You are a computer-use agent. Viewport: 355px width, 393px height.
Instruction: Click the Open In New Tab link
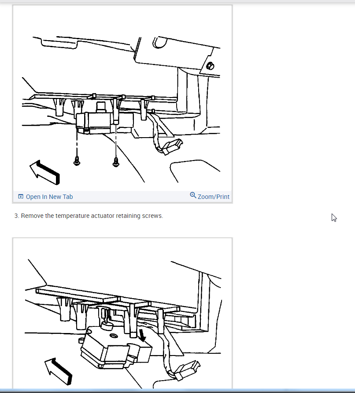click(49, 197)
